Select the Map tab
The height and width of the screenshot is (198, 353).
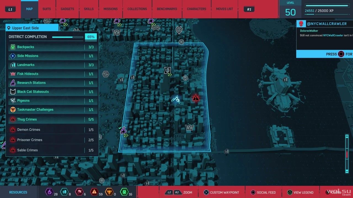pos(30,9)
